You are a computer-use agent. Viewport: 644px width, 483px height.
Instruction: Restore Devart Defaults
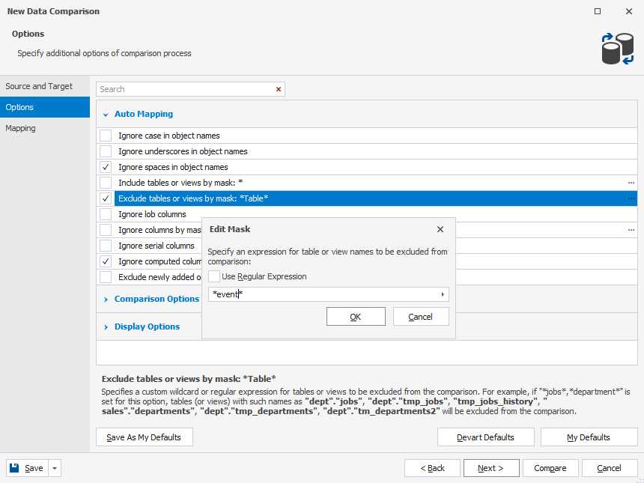(485, 437)
